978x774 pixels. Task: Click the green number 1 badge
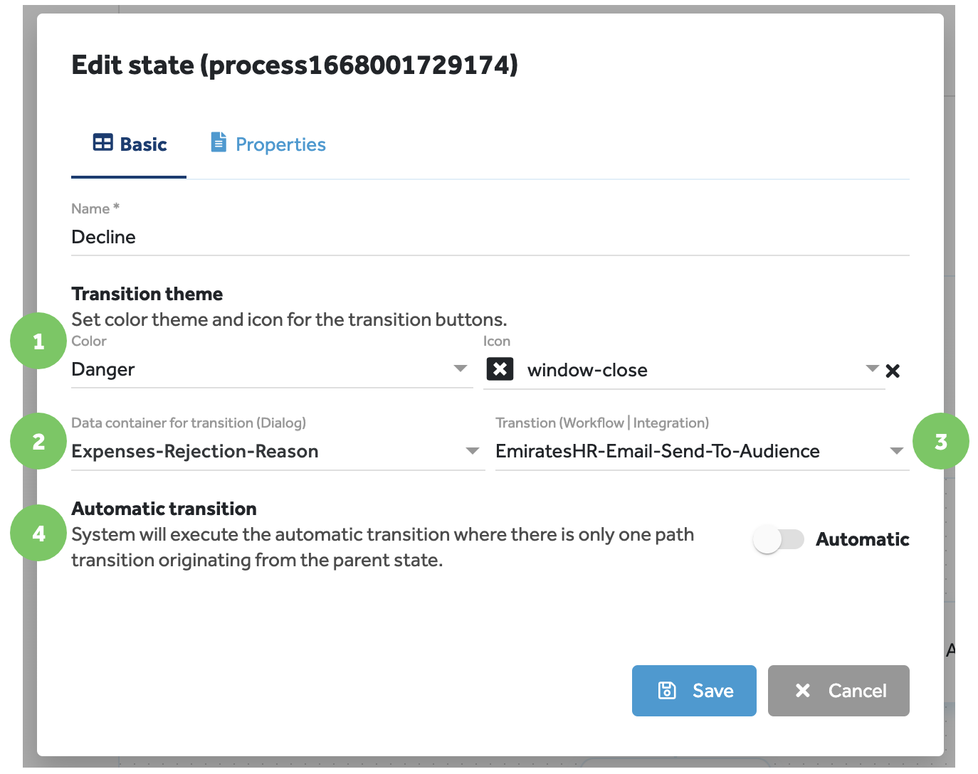[38, 341]
